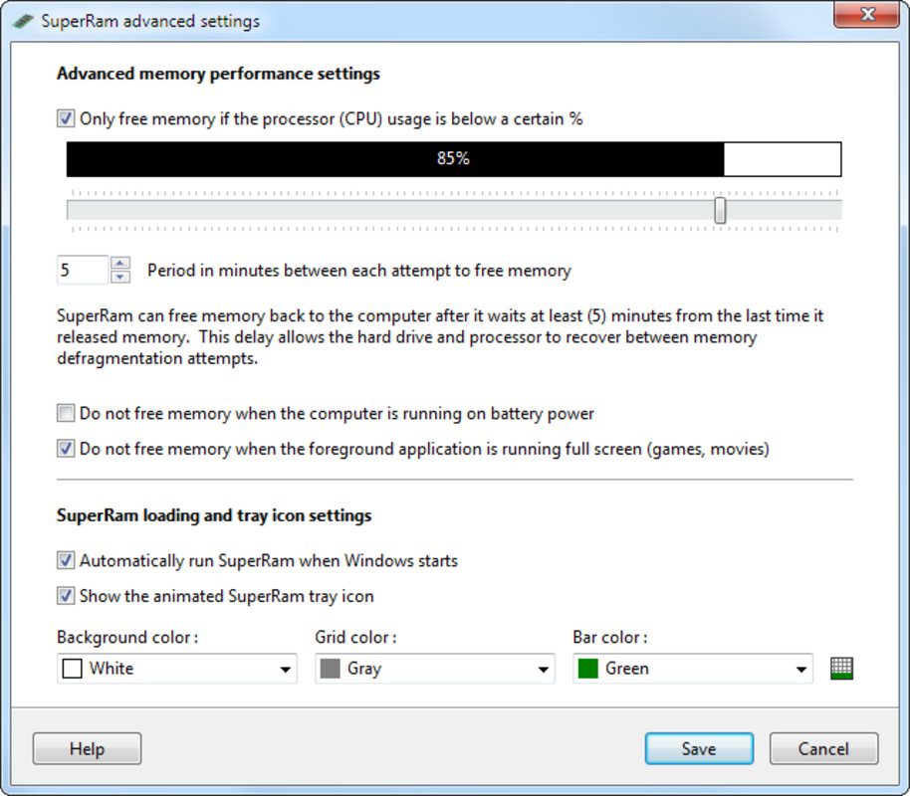
Task: Click the SuperRam memory delay description paragraph
Action: tap(440, 337)
